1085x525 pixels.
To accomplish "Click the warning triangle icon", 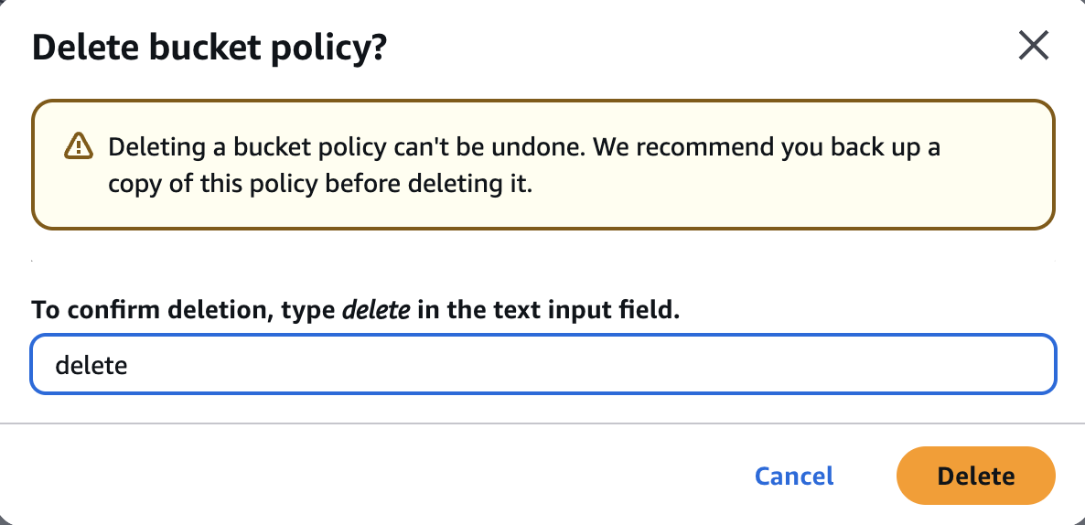I will (x=78, y=146).
